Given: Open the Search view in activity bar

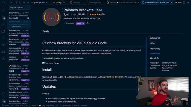Looking at the screenshot, I should 3,10.
